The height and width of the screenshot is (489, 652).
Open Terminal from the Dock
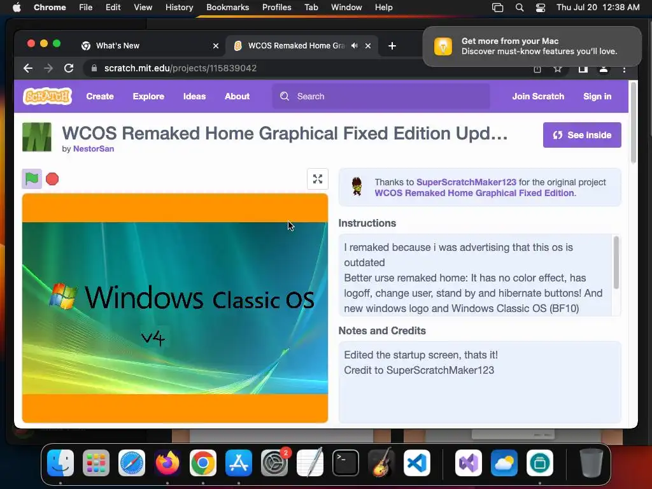[x=346, y=463]
